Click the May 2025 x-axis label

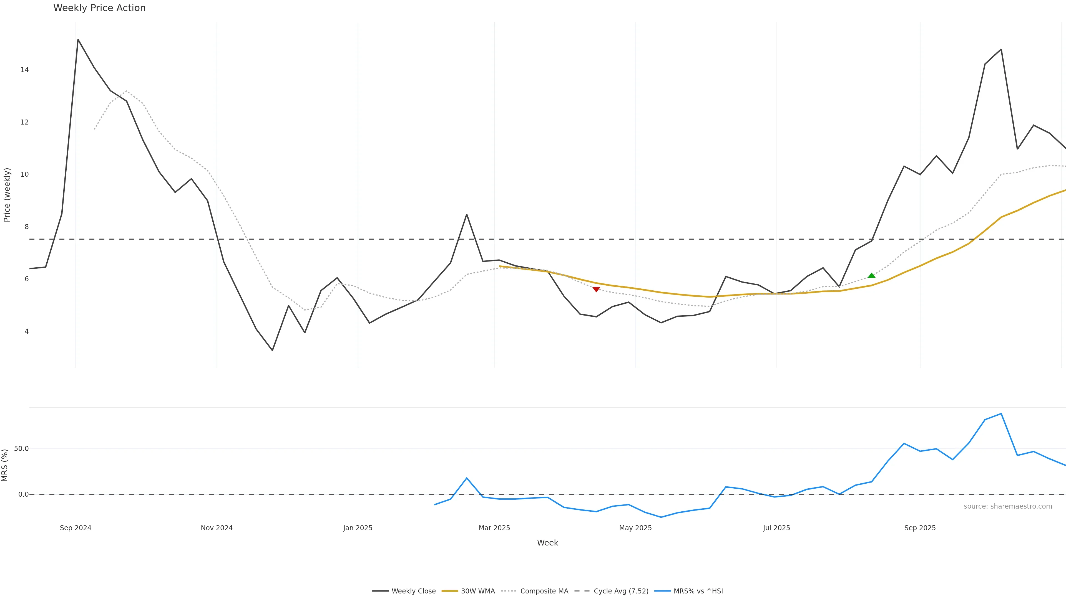coord(635,528)
